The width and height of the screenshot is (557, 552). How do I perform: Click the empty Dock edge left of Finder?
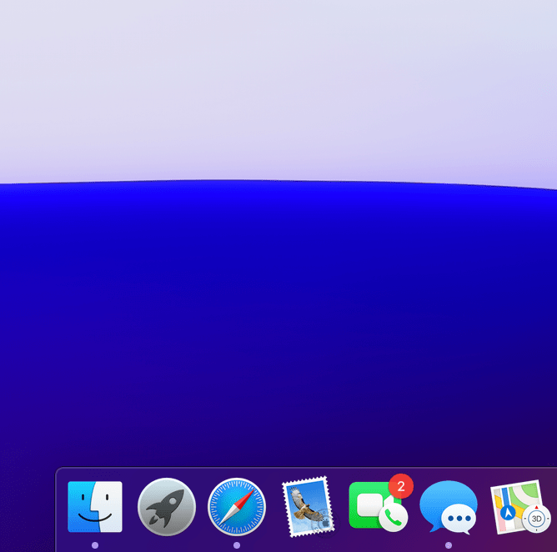(61, 509)
